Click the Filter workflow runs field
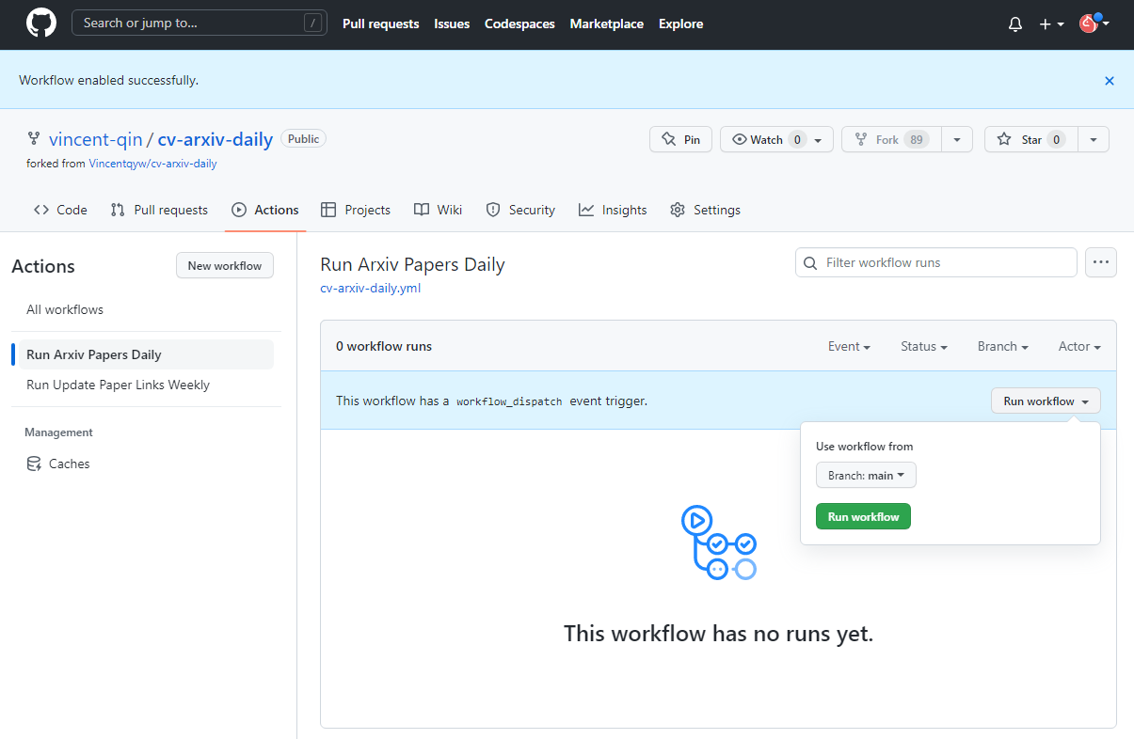Screen dimensions: 1134x739 point(936,262)
